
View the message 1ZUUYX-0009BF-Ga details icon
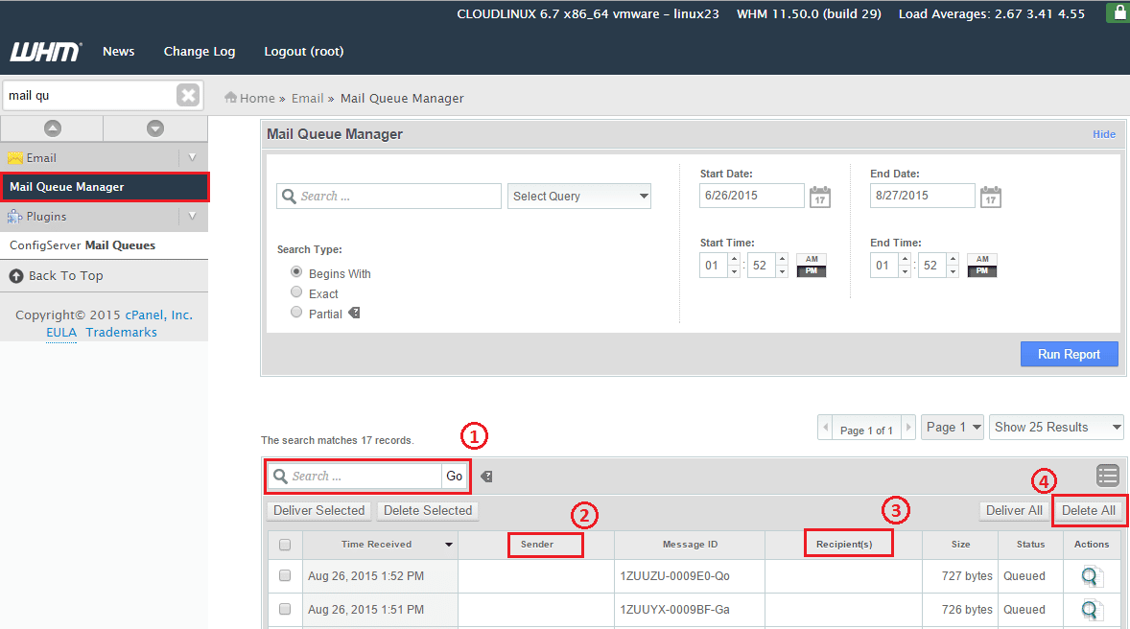(x=1091, y=610)
